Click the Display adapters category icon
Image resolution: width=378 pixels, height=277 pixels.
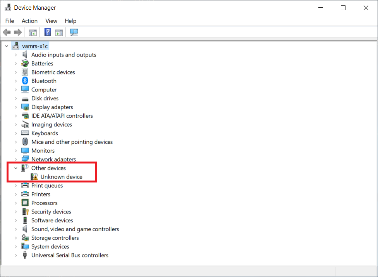coord(25,107)
